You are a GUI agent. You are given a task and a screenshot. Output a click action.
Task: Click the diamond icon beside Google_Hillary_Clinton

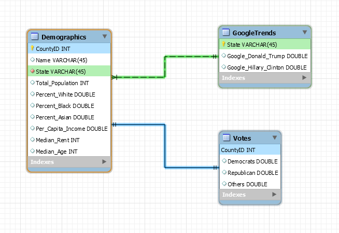[x=224, y=67]
